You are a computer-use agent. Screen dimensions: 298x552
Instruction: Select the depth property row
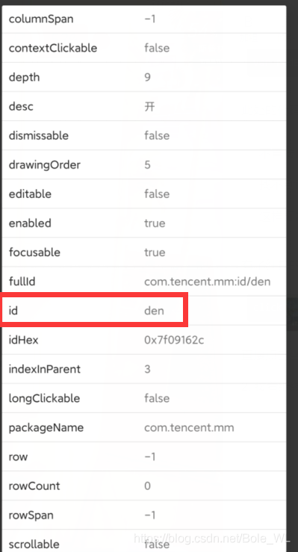[x=144, y=77]
